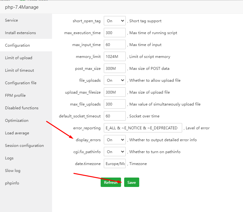Expand the file_uploads dropdown

point(114,80)
